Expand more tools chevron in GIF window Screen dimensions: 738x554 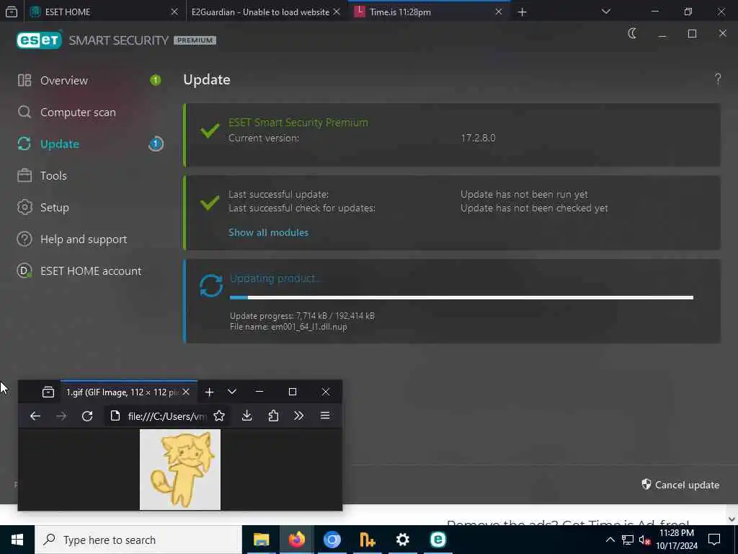coord(298,416)
